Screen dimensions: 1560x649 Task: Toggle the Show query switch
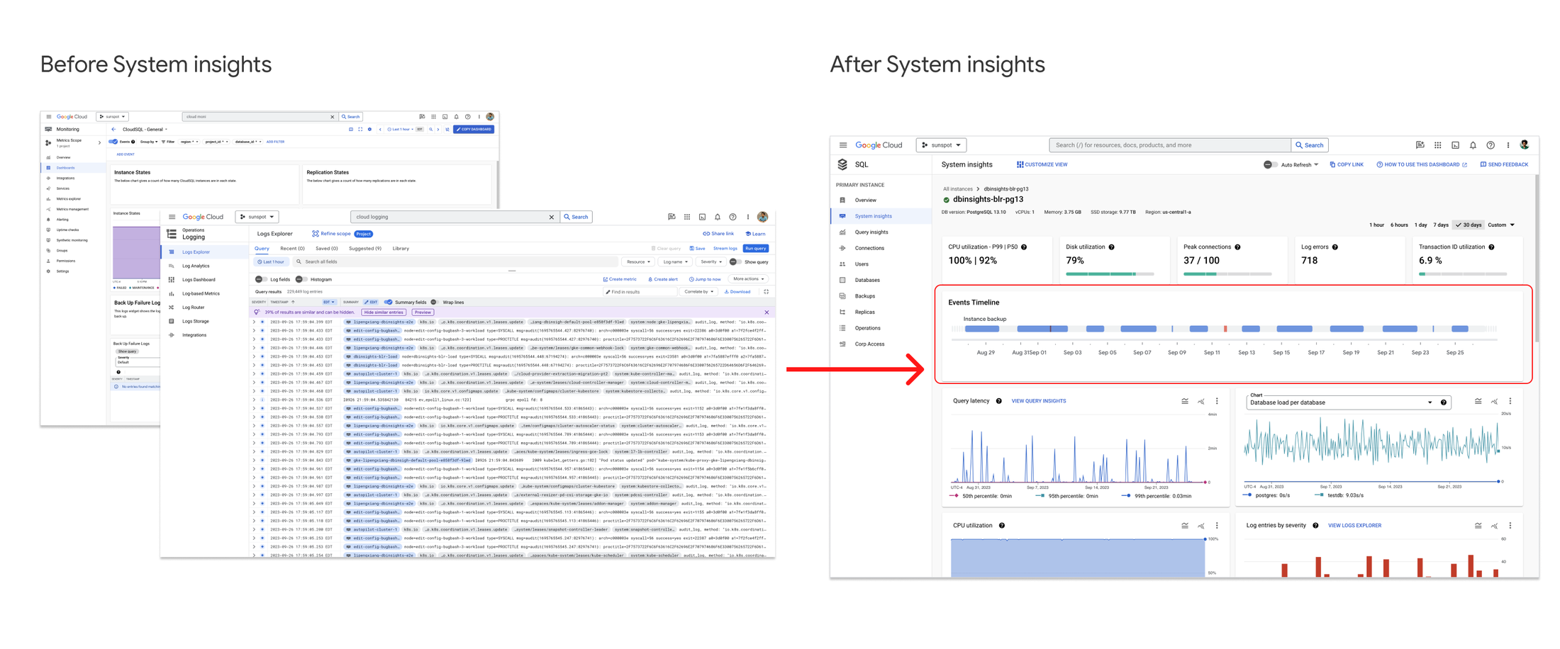point(735,262)
